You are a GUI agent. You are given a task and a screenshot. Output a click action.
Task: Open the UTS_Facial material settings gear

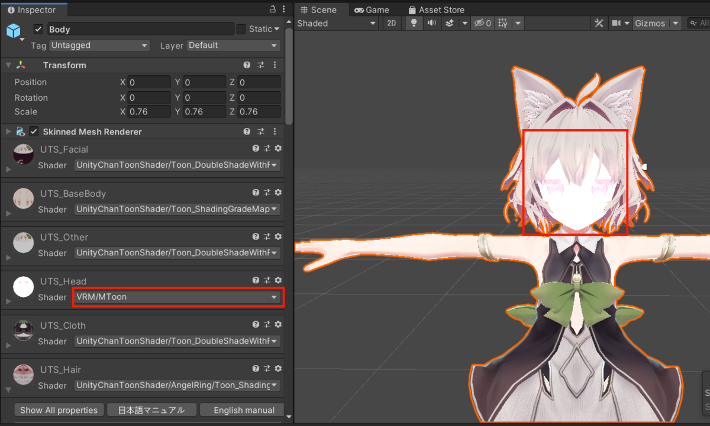(x=278, y=149)
